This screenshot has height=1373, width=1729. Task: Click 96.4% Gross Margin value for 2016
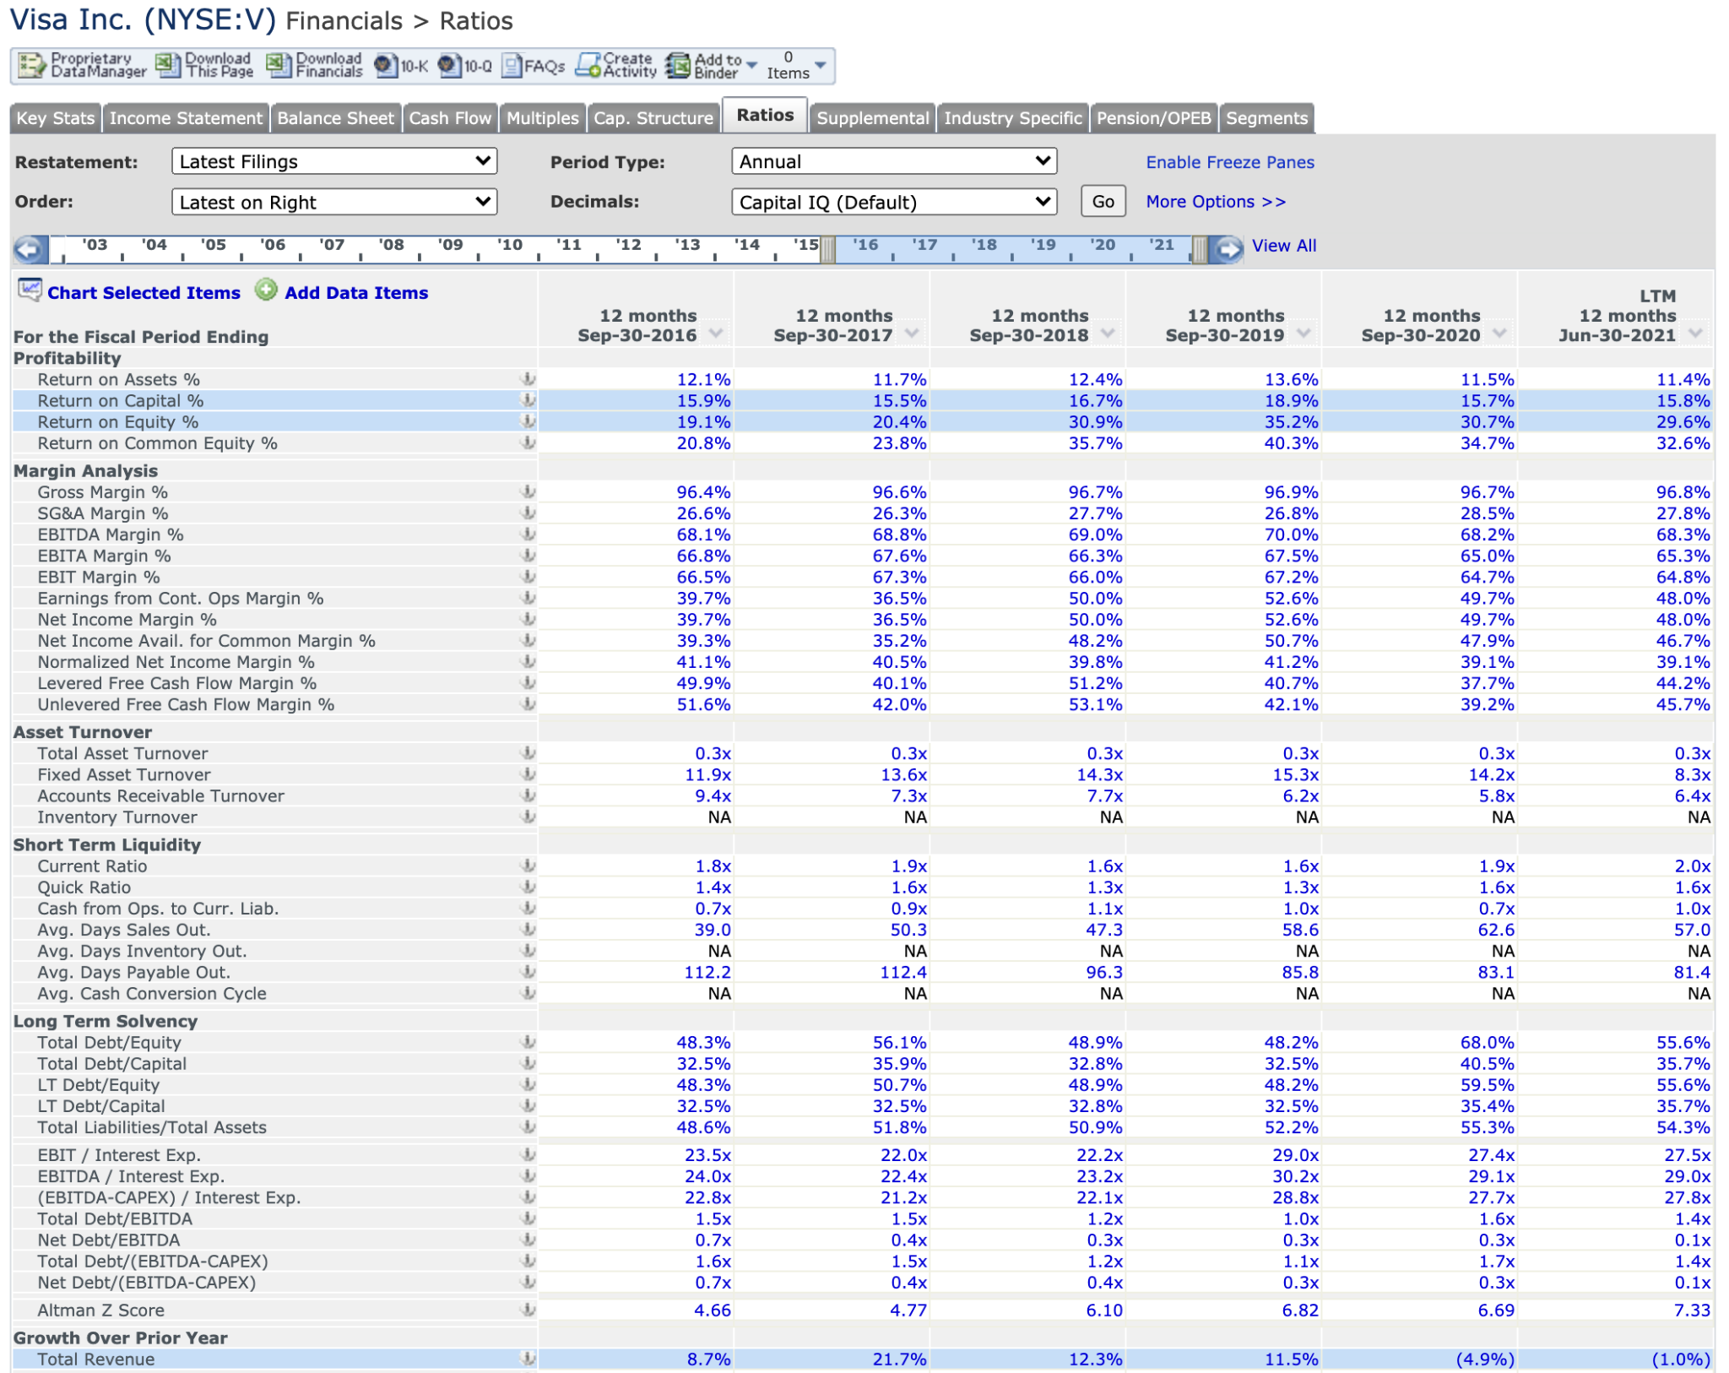[x=703, y=492]
